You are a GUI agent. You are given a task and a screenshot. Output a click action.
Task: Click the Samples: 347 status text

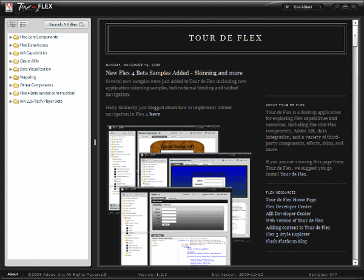(x=323, y=275)
